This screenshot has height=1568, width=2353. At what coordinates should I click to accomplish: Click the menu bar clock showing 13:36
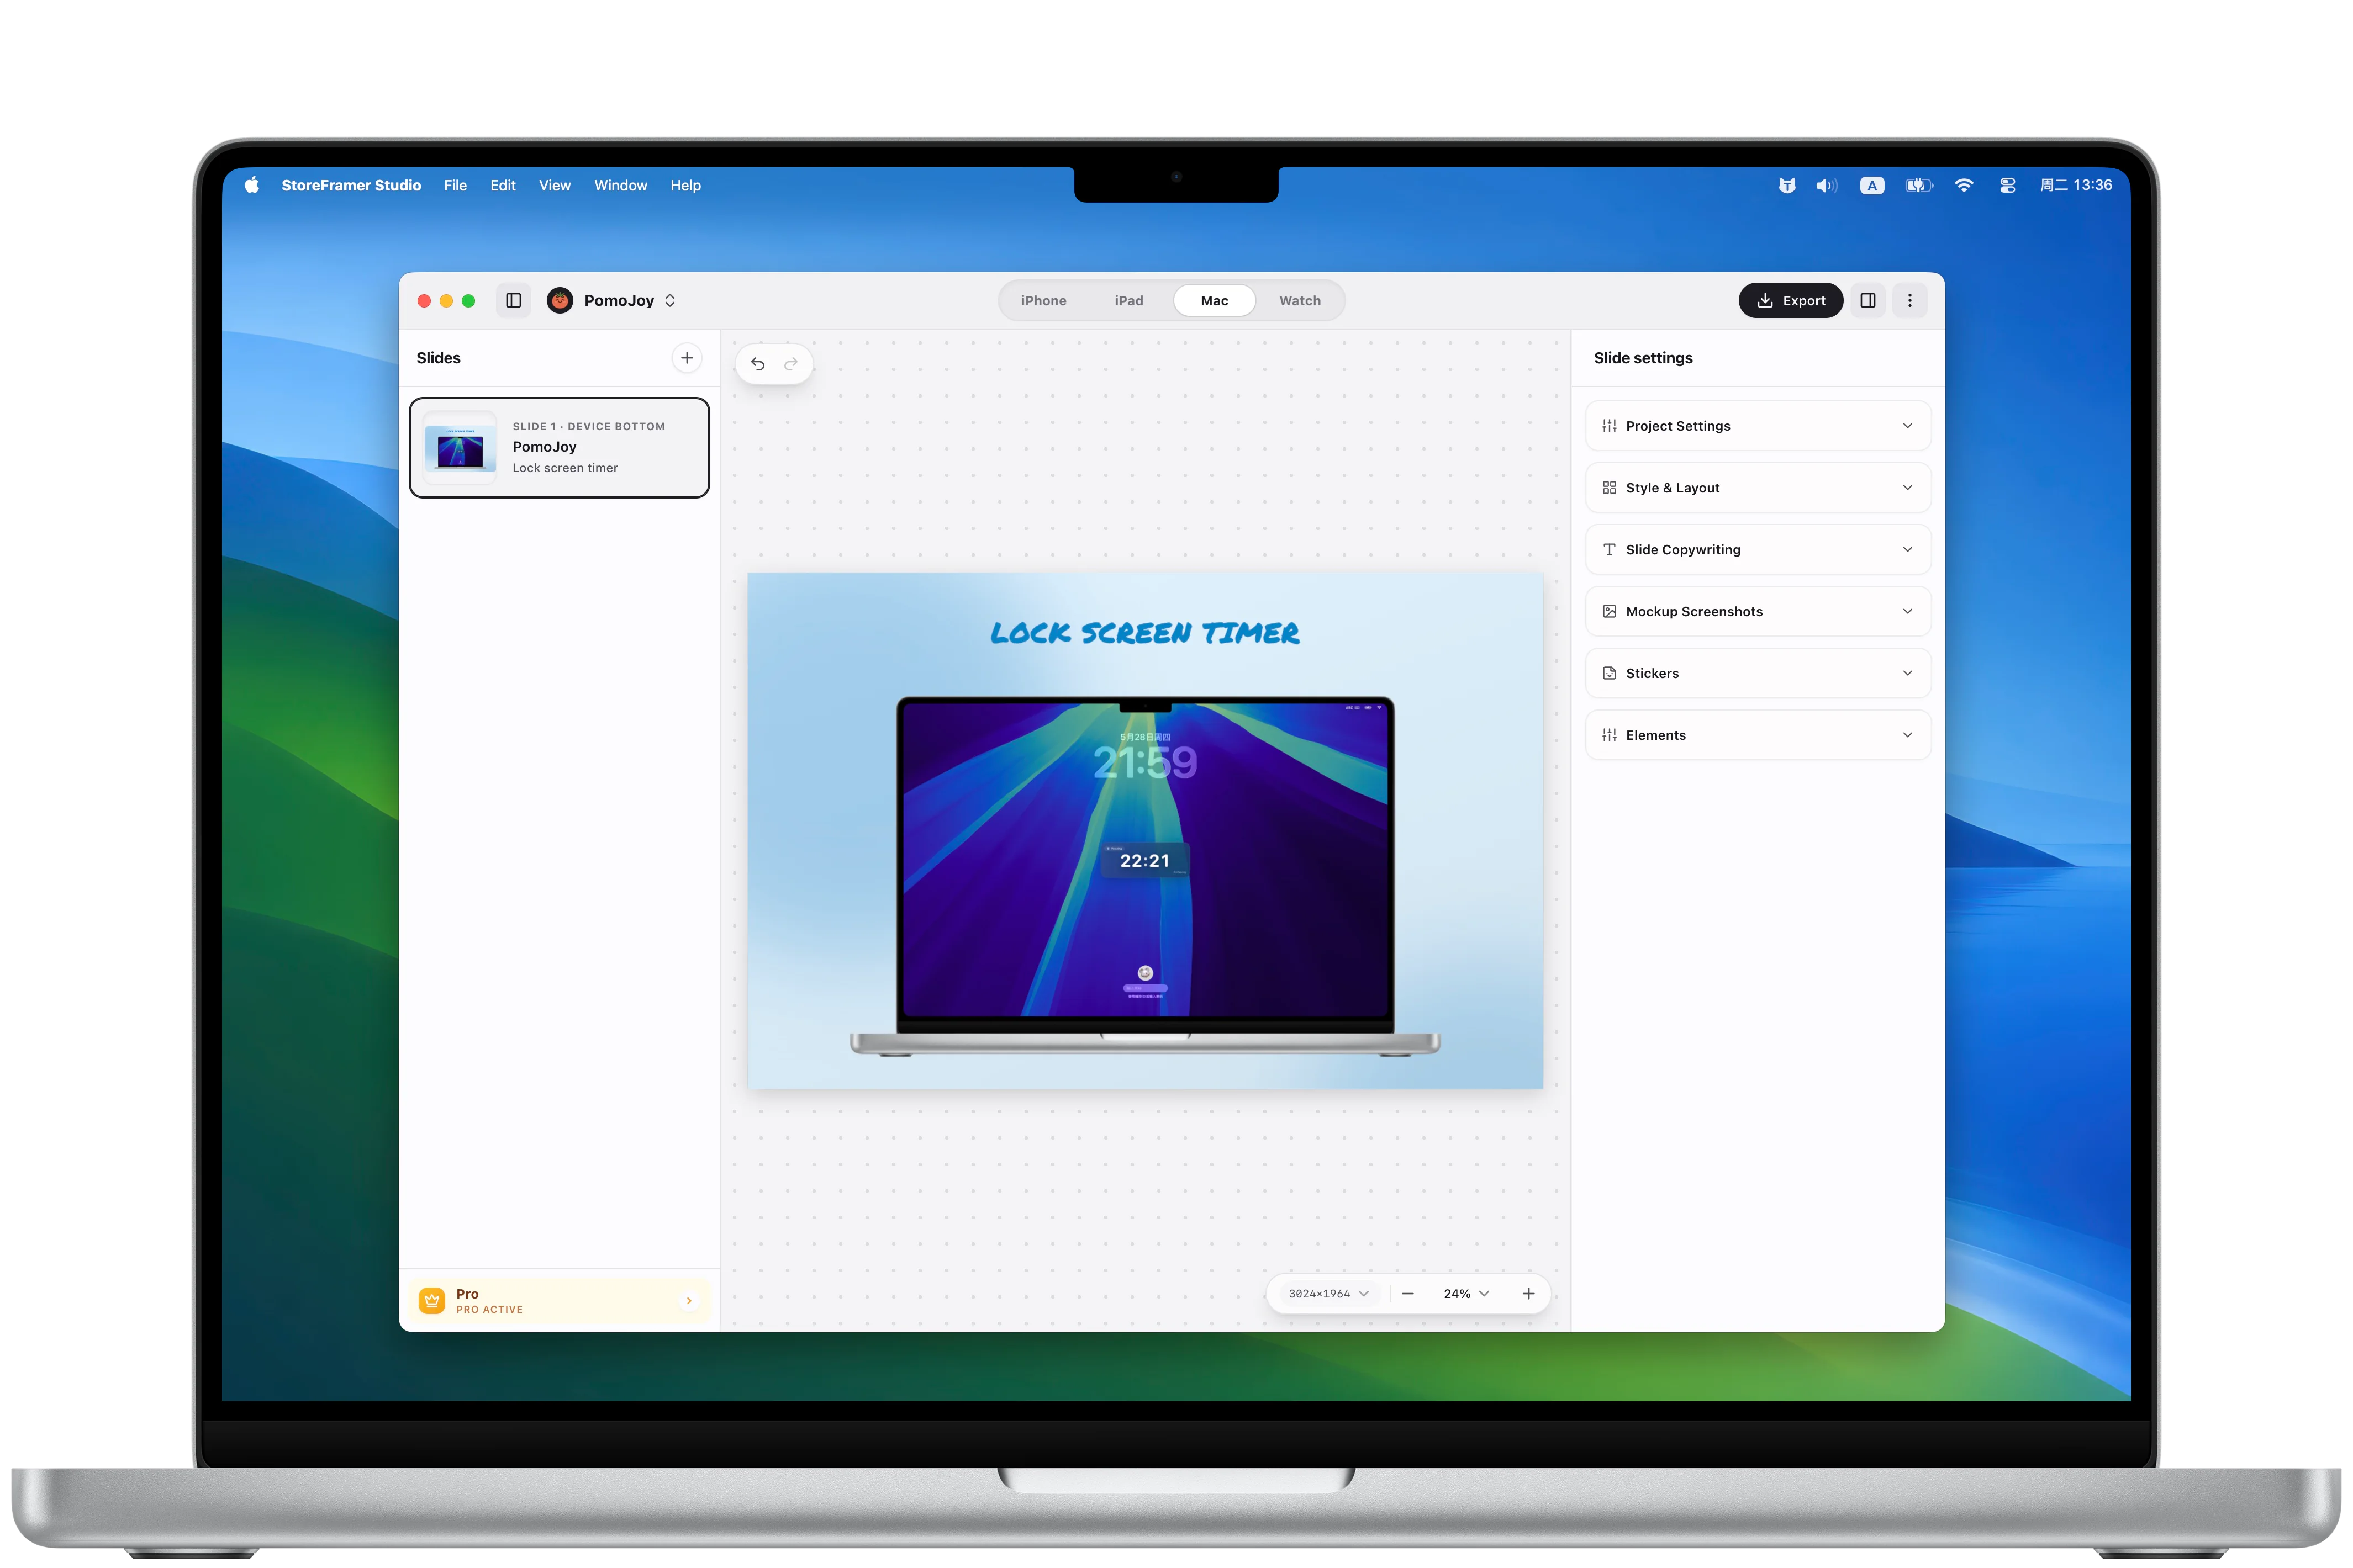click(x=2076, y=185)
